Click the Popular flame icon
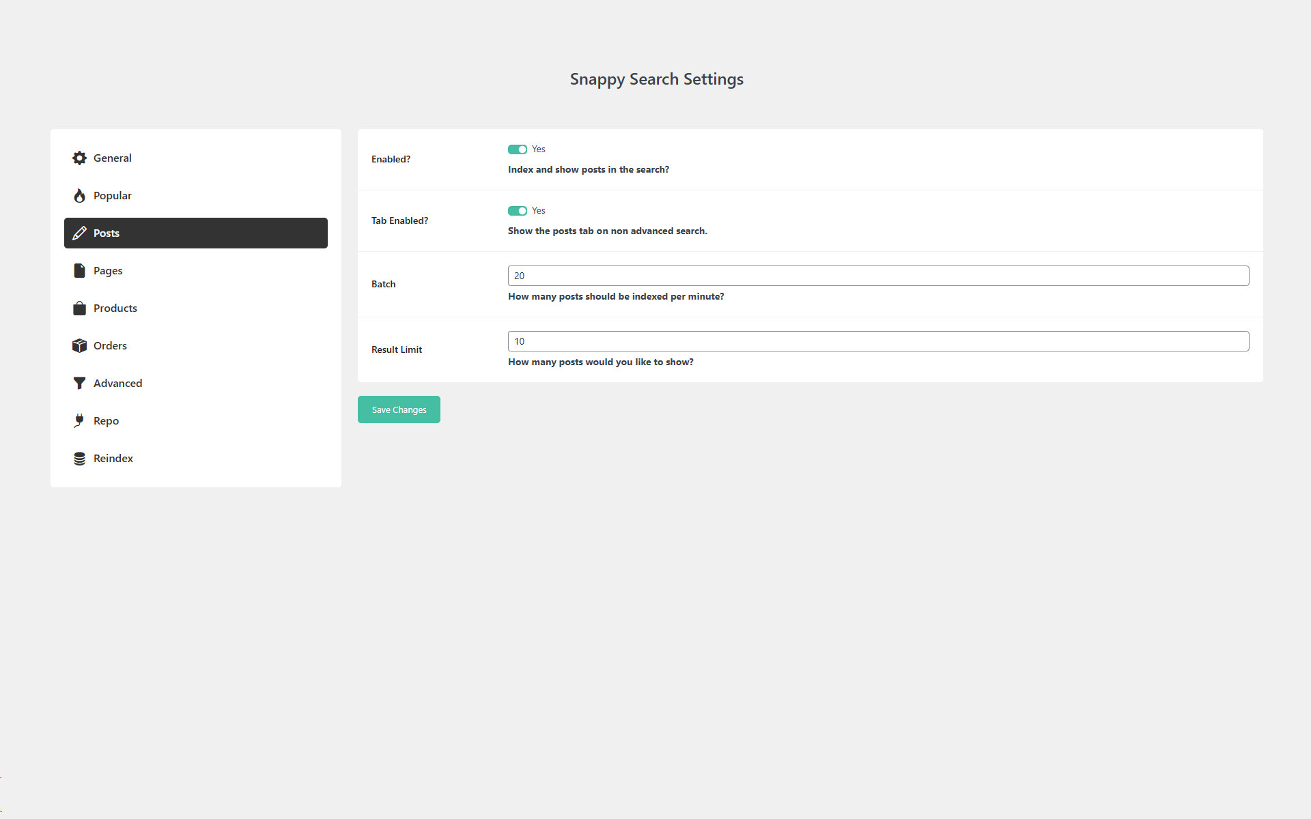1311x819 pixels. click(80, 195)
